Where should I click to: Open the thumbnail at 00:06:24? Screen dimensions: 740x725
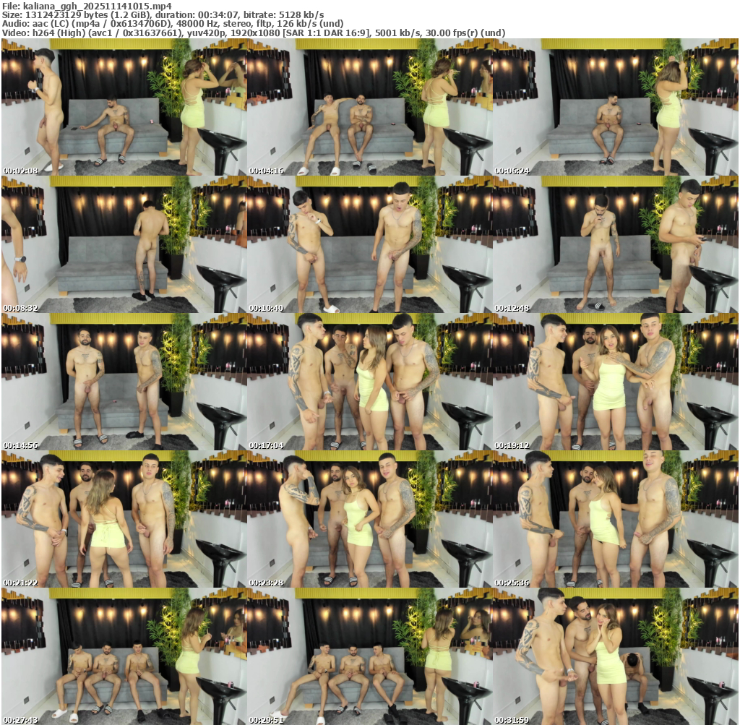tap(615, 107)
